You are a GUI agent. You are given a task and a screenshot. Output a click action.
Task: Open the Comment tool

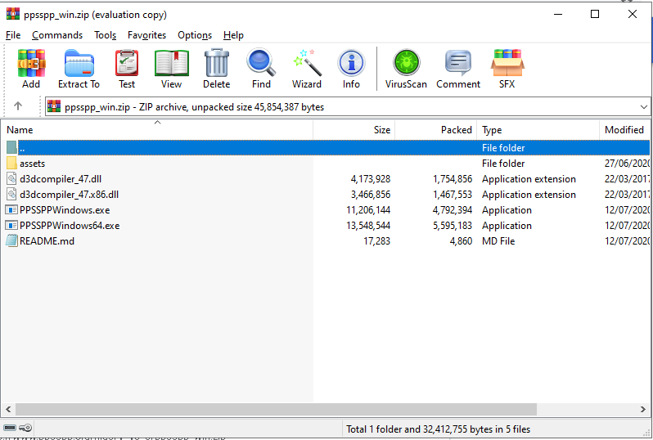click(457, 69)
